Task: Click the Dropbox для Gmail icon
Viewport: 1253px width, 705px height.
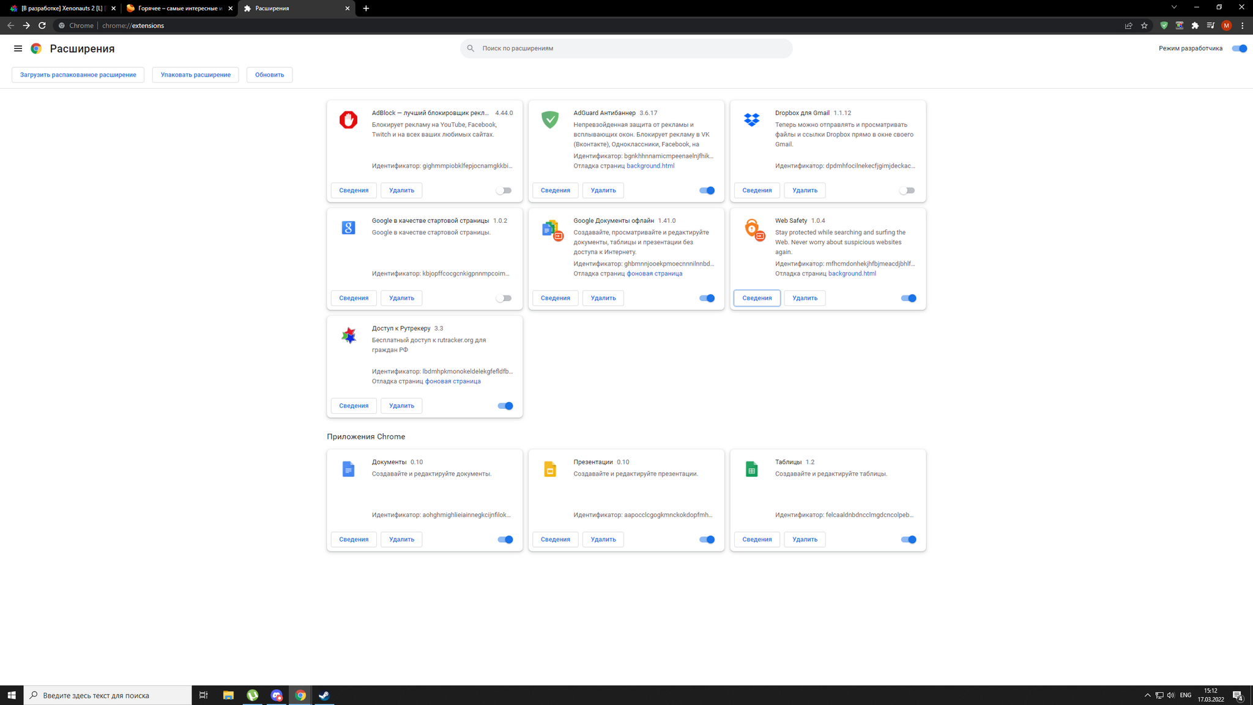Action: [x=751, y=119]
